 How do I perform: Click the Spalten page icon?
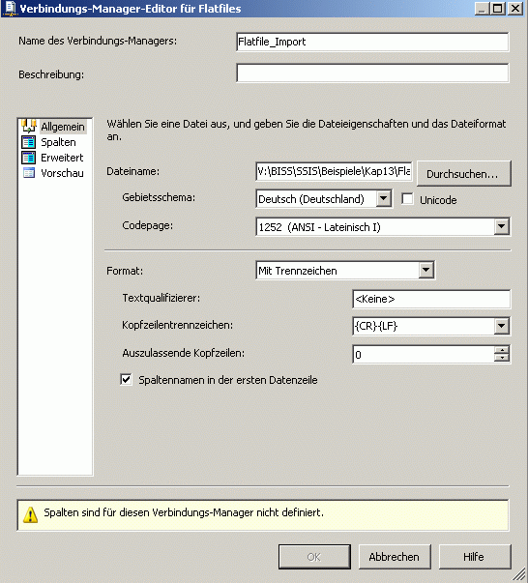tap(29, 142)
